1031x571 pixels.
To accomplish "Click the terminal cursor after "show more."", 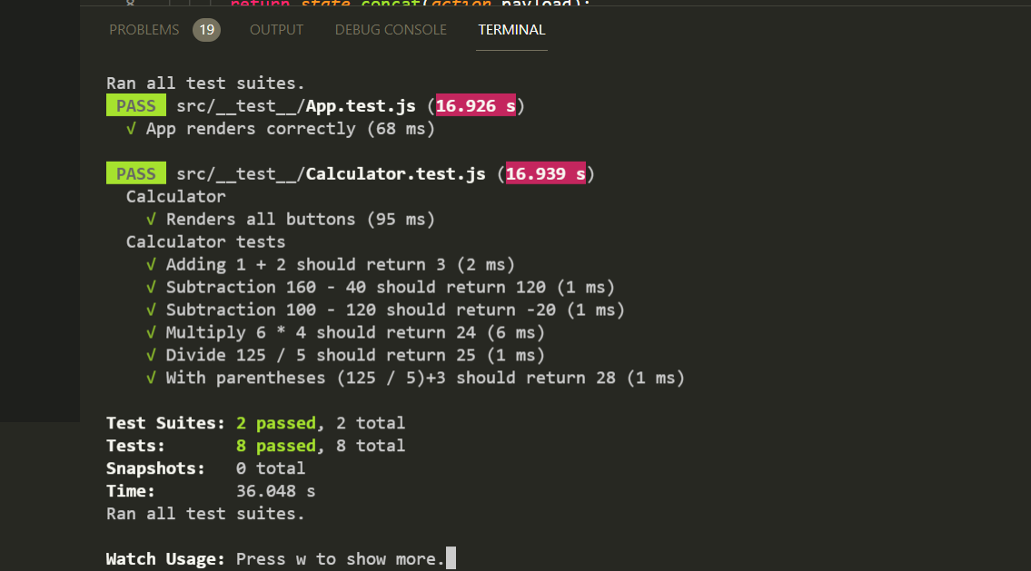I will pyautogui.click(x=451, y=558).
